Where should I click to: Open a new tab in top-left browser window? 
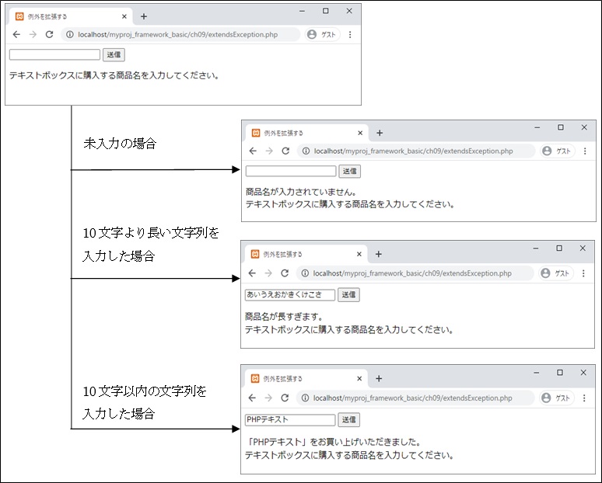click(144, 16)
